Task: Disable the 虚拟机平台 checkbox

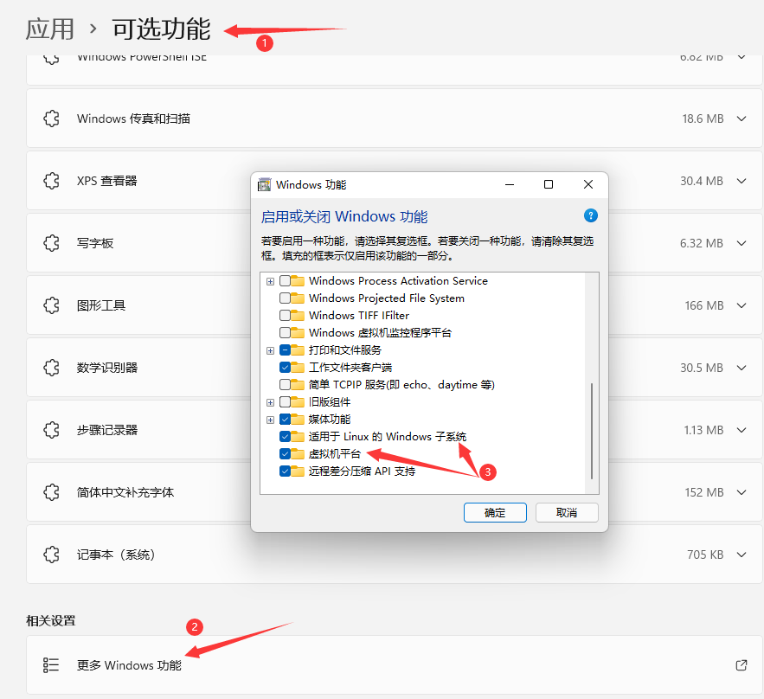Action: point(286,454)
